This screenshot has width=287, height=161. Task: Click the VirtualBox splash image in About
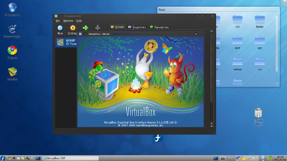tap(140, 82)
